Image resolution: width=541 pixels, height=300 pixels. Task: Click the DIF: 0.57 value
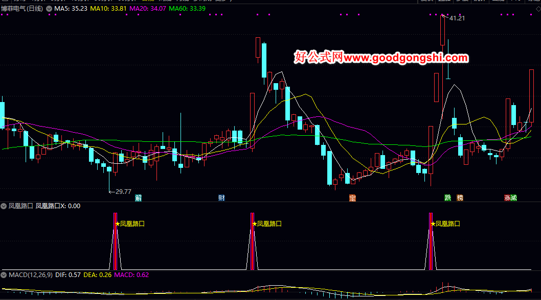(68, 275)
